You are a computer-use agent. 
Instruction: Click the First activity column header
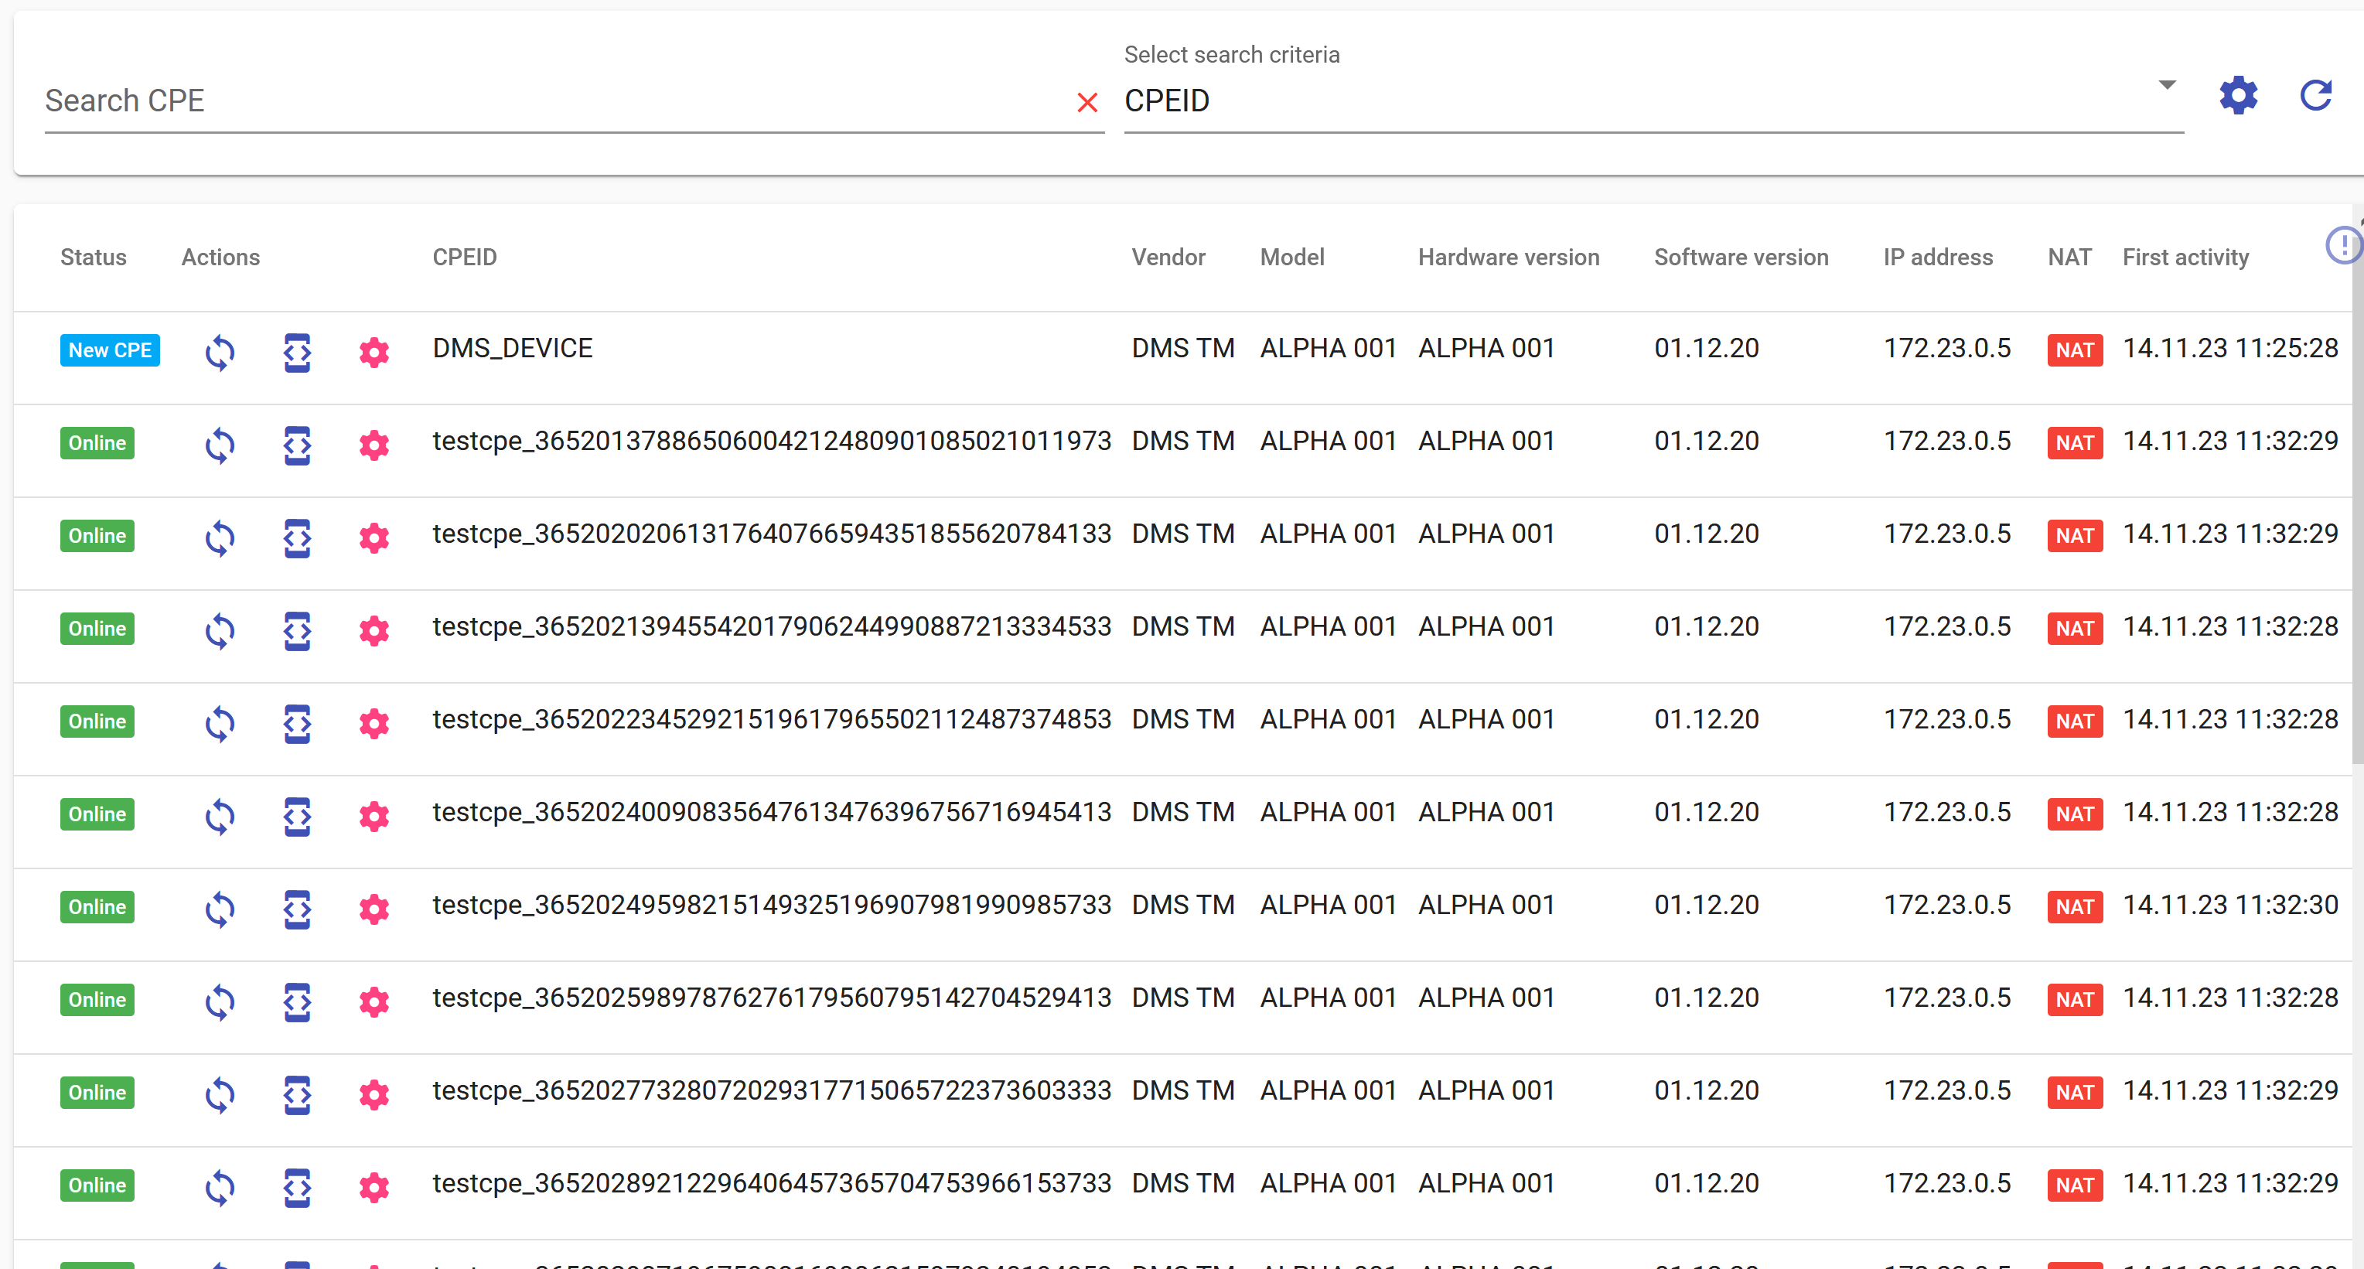point(2184,257)
